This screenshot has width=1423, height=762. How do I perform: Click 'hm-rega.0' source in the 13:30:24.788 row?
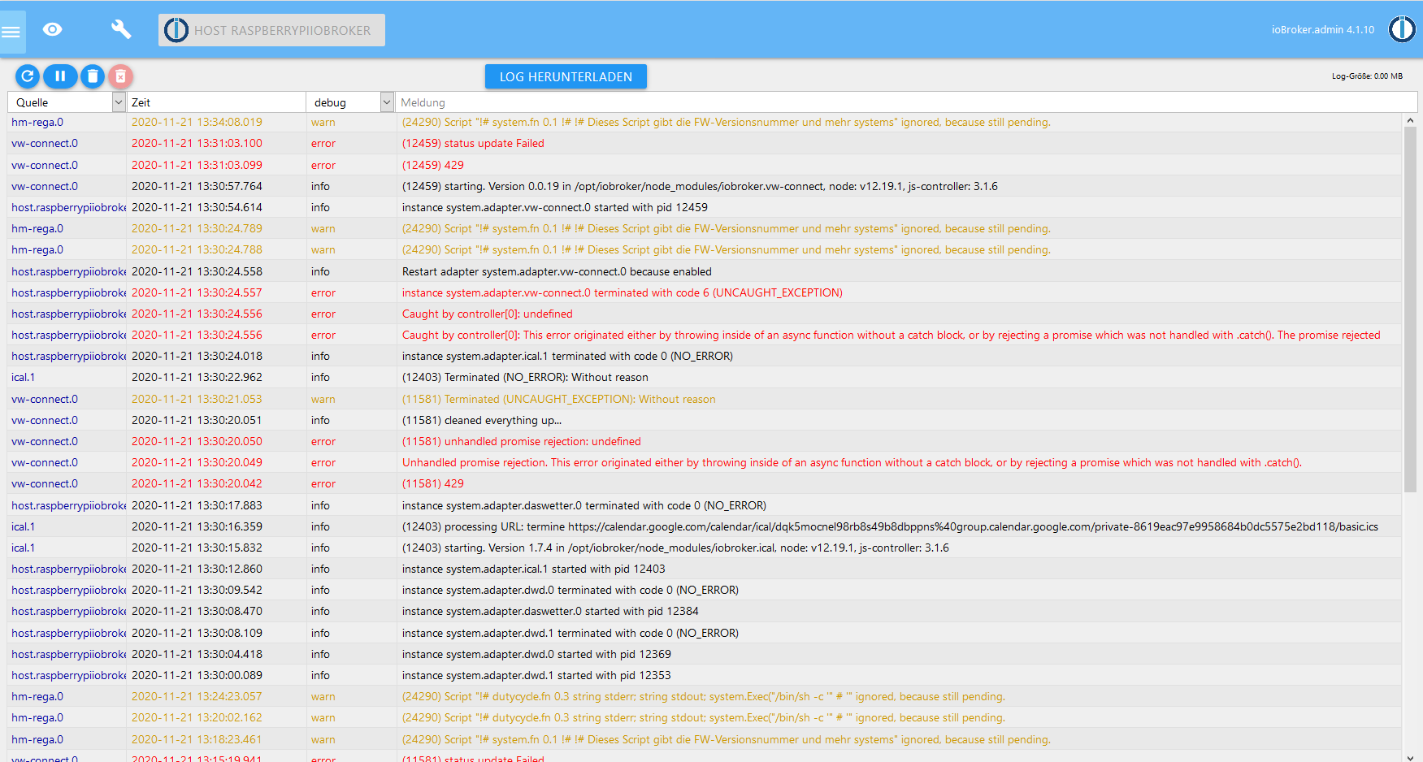pyautogui.click(x=37, y=249)
